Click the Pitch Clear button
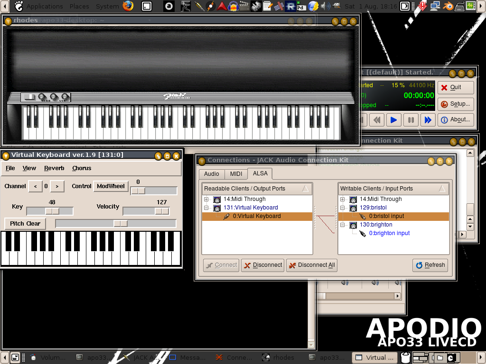Viewport: 486px width, 364px height. pyautogui.click(x=25, y=224)
